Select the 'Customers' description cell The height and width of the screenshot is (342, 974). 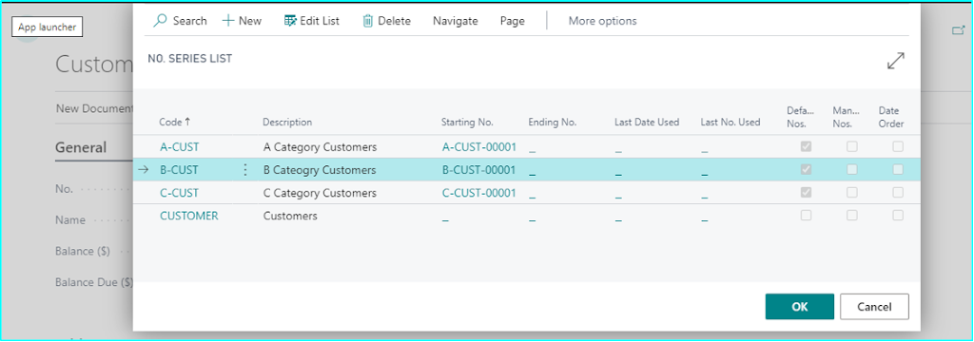(x=290, y=216)
